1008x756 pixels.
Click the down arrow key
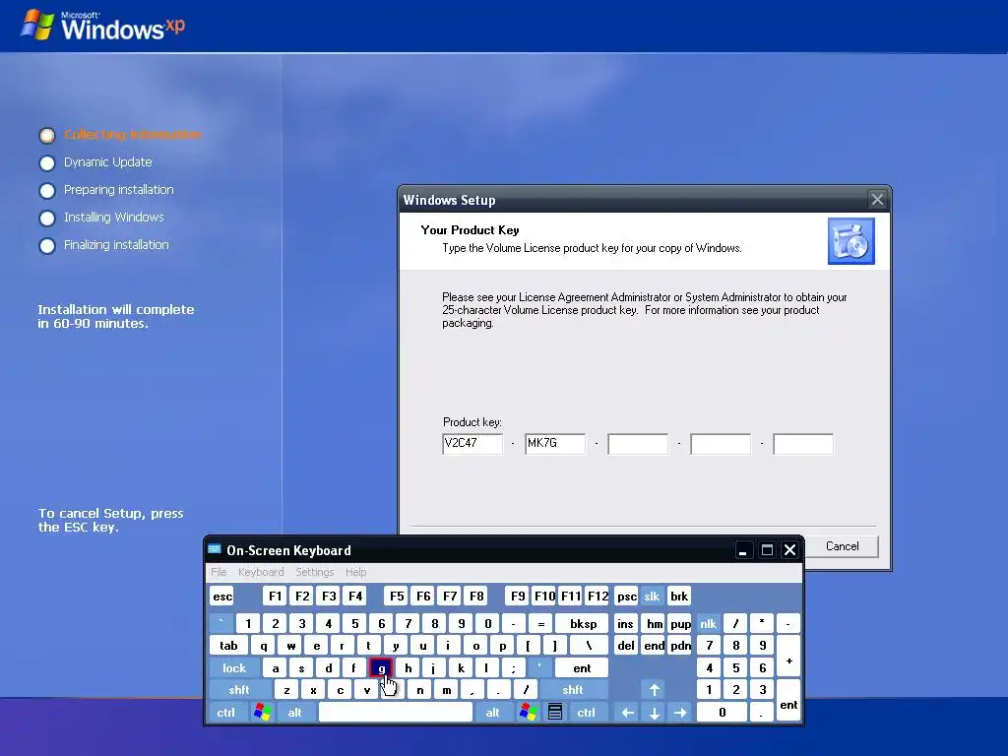[655, 713]
